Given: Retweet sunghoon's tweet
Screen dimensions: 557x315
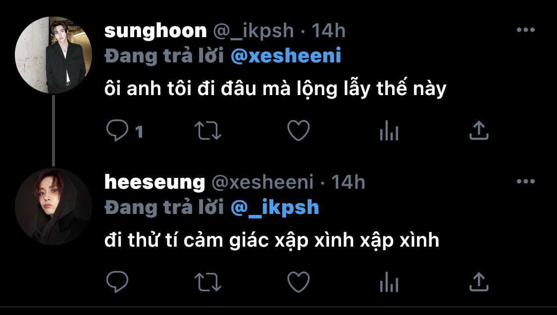Looking at the screenshot, I should [208, 130].
